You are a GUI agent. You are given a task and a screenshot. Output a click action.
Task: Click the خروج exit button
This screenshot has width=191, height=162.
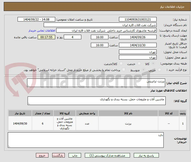pyautogui.click(x=42, y=155)
